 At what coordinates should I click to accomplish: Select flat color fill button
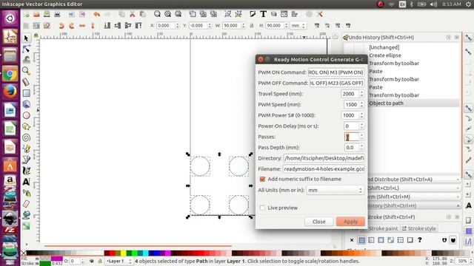(x=361, y=240)
